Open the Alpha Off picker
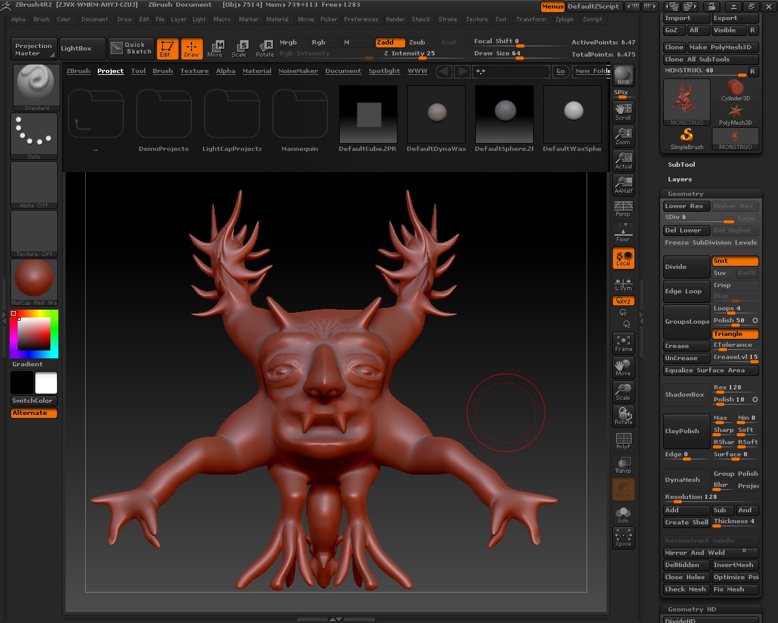The width and height of the screenshot is (778, 623). 34,185
